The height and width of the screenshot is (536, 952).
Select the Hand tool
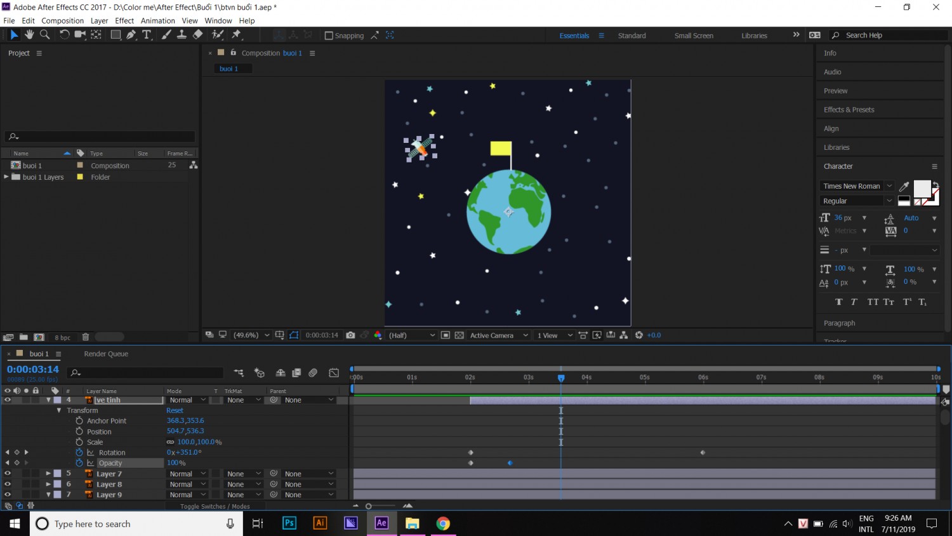(29, 35)
